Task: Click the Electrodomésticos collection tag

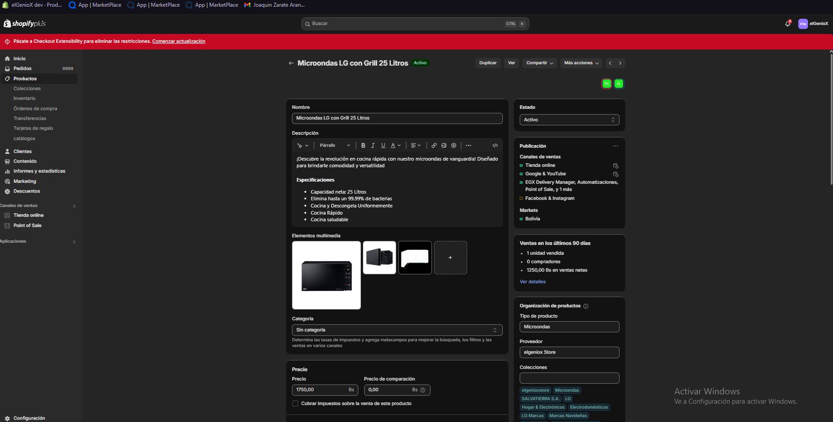Action: [589, 407]
